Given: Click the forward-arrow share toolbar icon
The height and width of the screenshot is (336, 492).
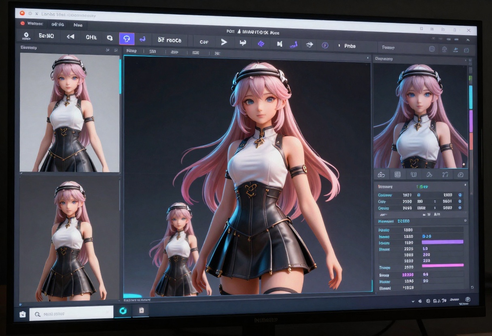Looking at the screenshot, I should [x=310, y=44].
